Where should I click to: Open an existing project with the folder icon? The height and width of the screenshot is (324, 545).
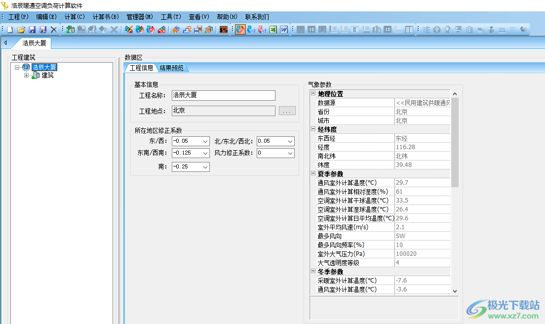click(21, 30)
